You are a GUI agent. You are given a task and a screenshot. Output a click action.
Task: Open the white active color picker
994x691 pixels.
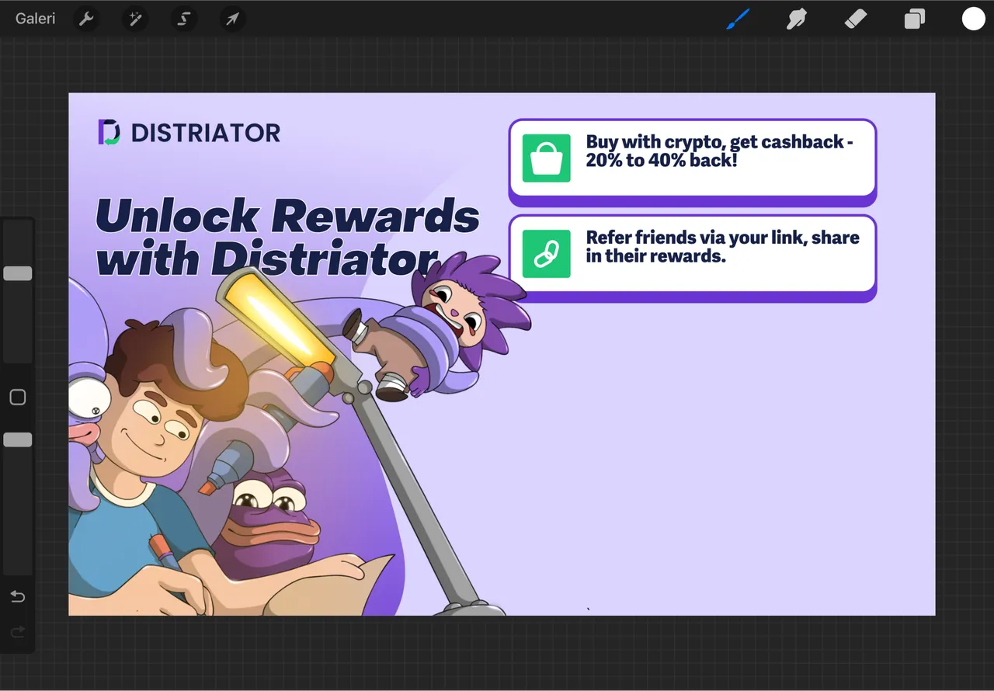coord(973,19)
